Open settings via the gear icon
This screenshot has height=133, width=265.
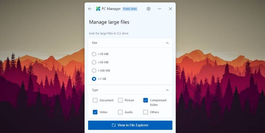point(148,9)
